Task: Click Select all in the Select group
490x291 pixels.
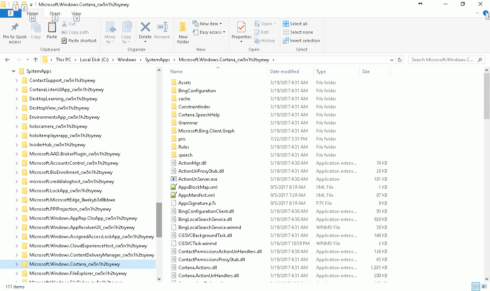Action: point(295,24)
